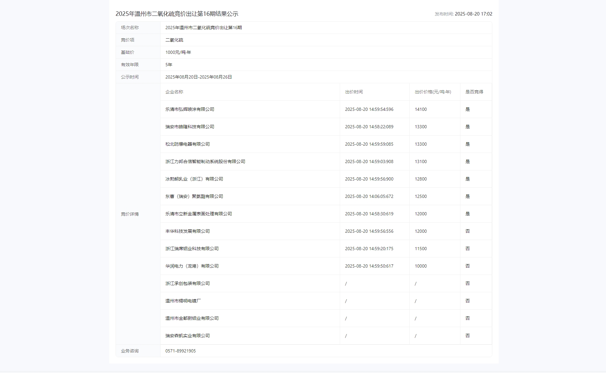This screenshot has width=606, height=373.
Task: Click bid time 2025-08-20 14:59:54:596
Action: click(x=369, y=109)
